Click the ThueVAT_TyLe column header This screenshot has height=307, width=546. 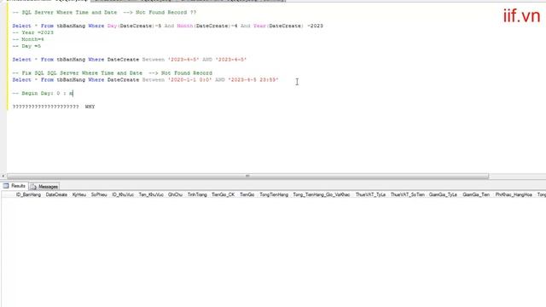(x=370, y=194)
